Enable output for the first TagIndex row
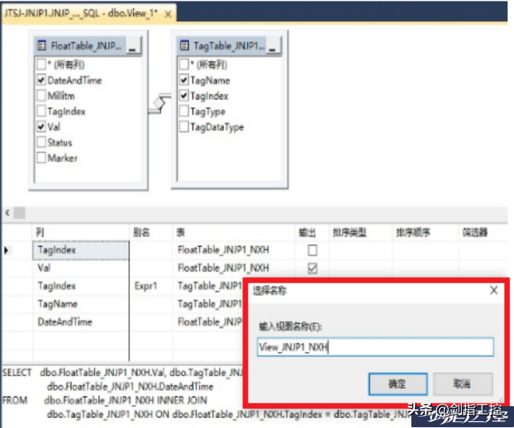This screenshot has width=514, height=428. pyautogui.click(x=312, y=250)
